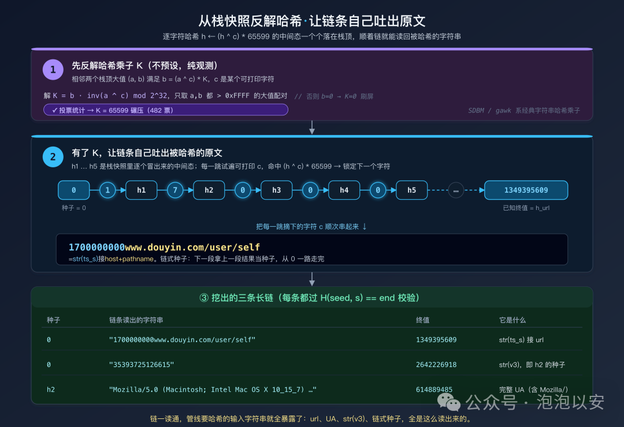Click the '终值' column header
Screen dimensions: 624x427
coord(422,320)
